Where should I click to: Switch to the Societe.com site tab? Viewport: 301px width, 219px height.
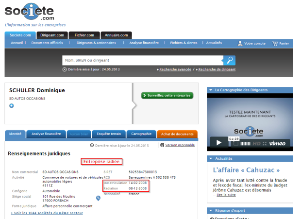pyautogui.click(x=20, y=35)
